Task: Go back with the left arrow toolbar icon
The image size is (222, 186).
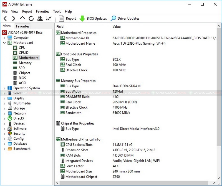Action: 5,19
